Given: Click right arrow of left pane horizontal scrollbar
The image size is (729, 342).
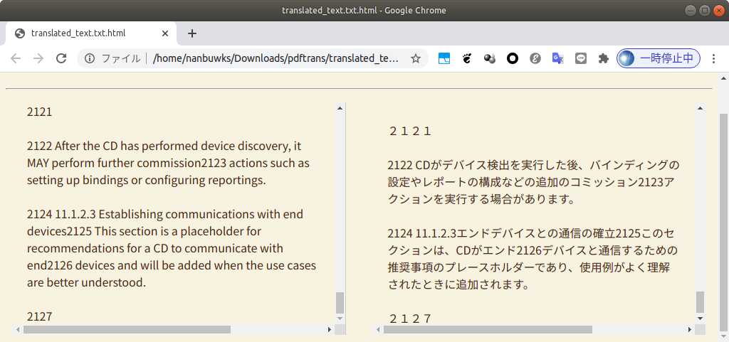Looking at the screenshot, I should click(330, 329).
